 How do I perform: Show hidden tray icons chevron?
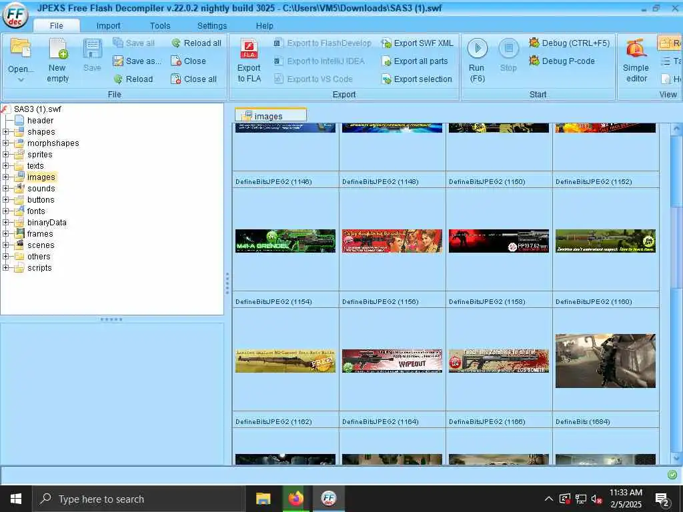[549, 499]
